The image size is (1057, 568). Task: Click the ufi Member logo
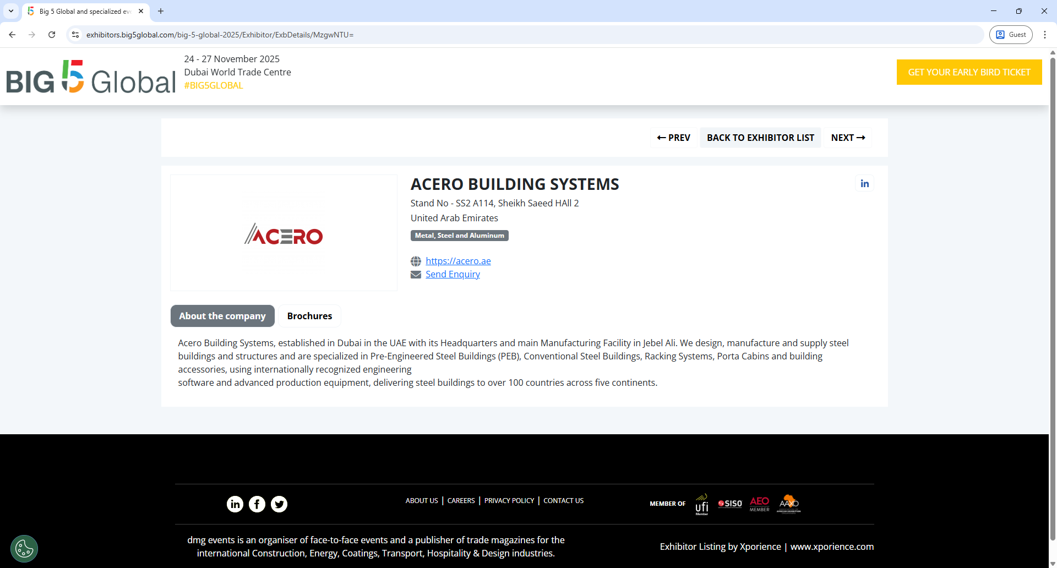click(701, 504)
